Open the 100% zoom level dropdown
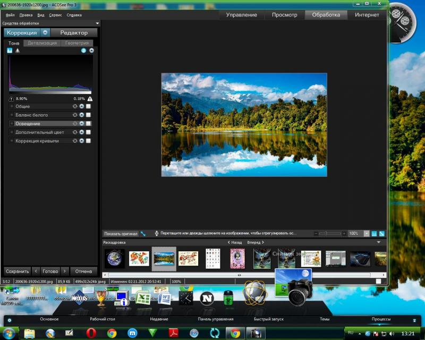 pos(366,233)
